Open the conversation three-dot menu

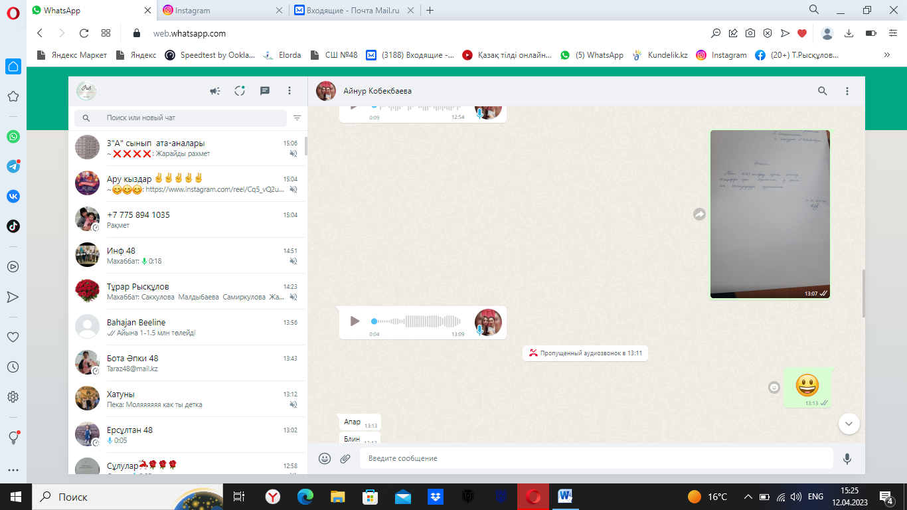[847, 91]
